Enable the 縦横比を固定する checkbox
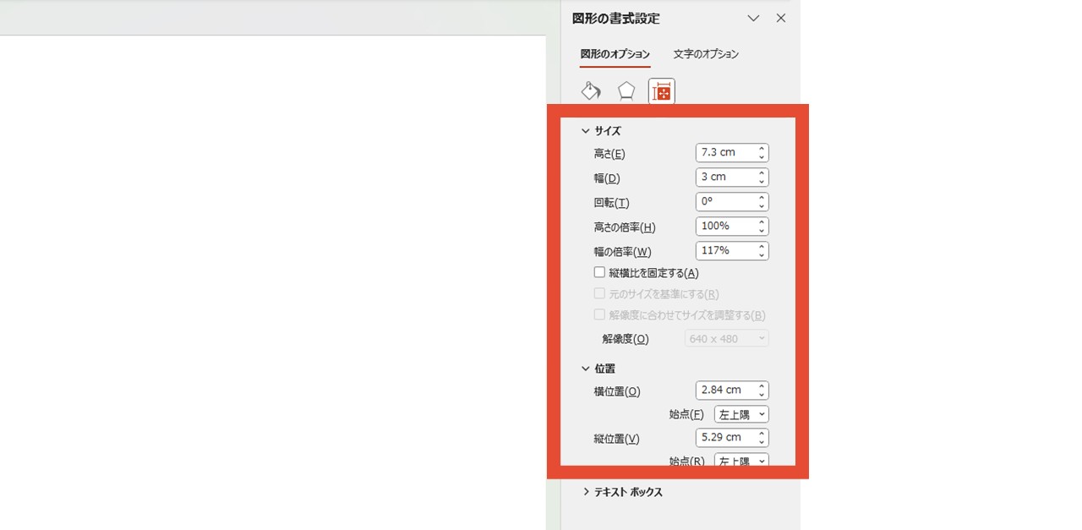1082x530 pixels. [599, 273]
